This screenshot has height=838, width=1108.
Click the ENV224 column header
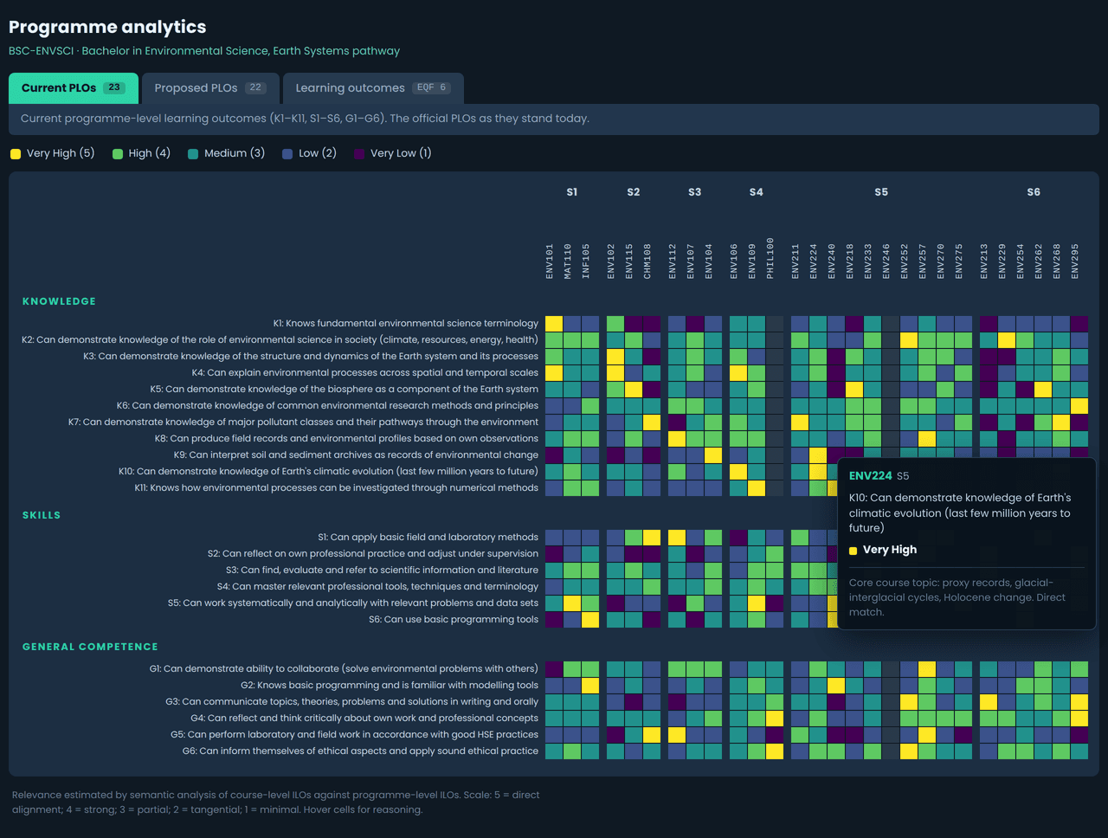[815, 261]
